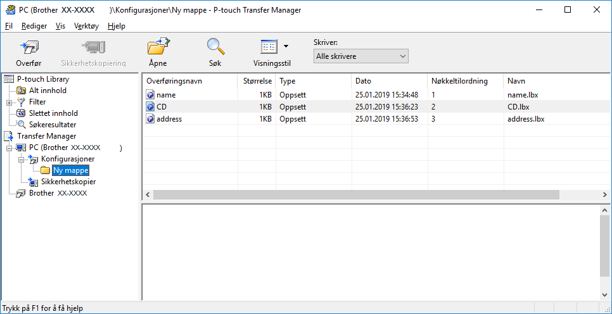Click the CD row file icon
612x314 pixels.
click(x=150, y=106)
